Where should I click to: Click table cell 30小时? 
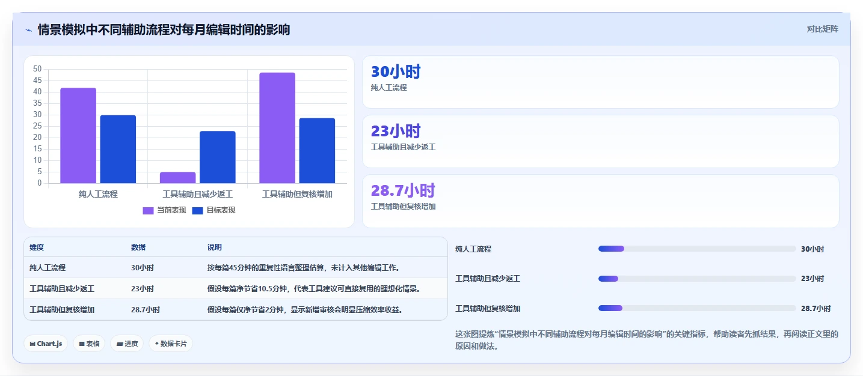tap(143, 268)
